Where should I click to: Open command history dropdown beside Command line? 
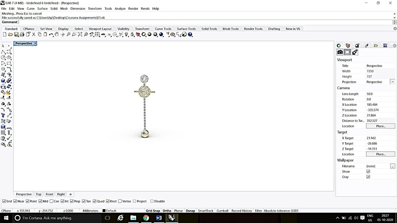pos(395,22)
